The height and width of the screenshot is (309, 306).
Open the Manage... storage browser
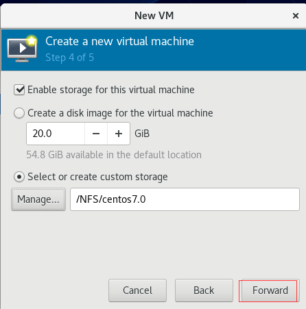[x=38, y=199]
